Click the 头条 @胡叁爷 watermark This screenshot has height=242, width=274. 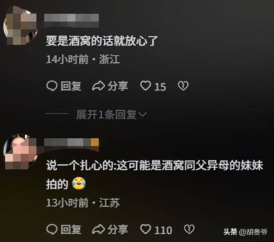pos(245,232)
